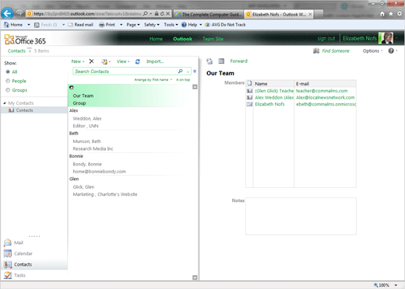Click the browser back arrow button
This screenshot has width=405, height=289.
click(7, 13)
